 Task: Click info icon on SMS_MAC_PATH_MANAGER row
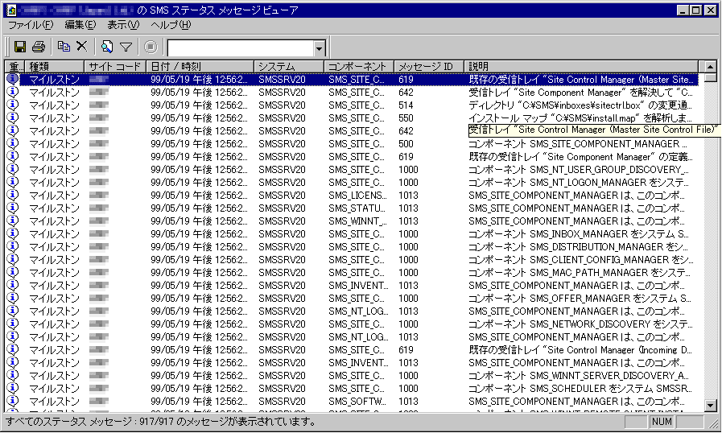[x=13, y=272]
